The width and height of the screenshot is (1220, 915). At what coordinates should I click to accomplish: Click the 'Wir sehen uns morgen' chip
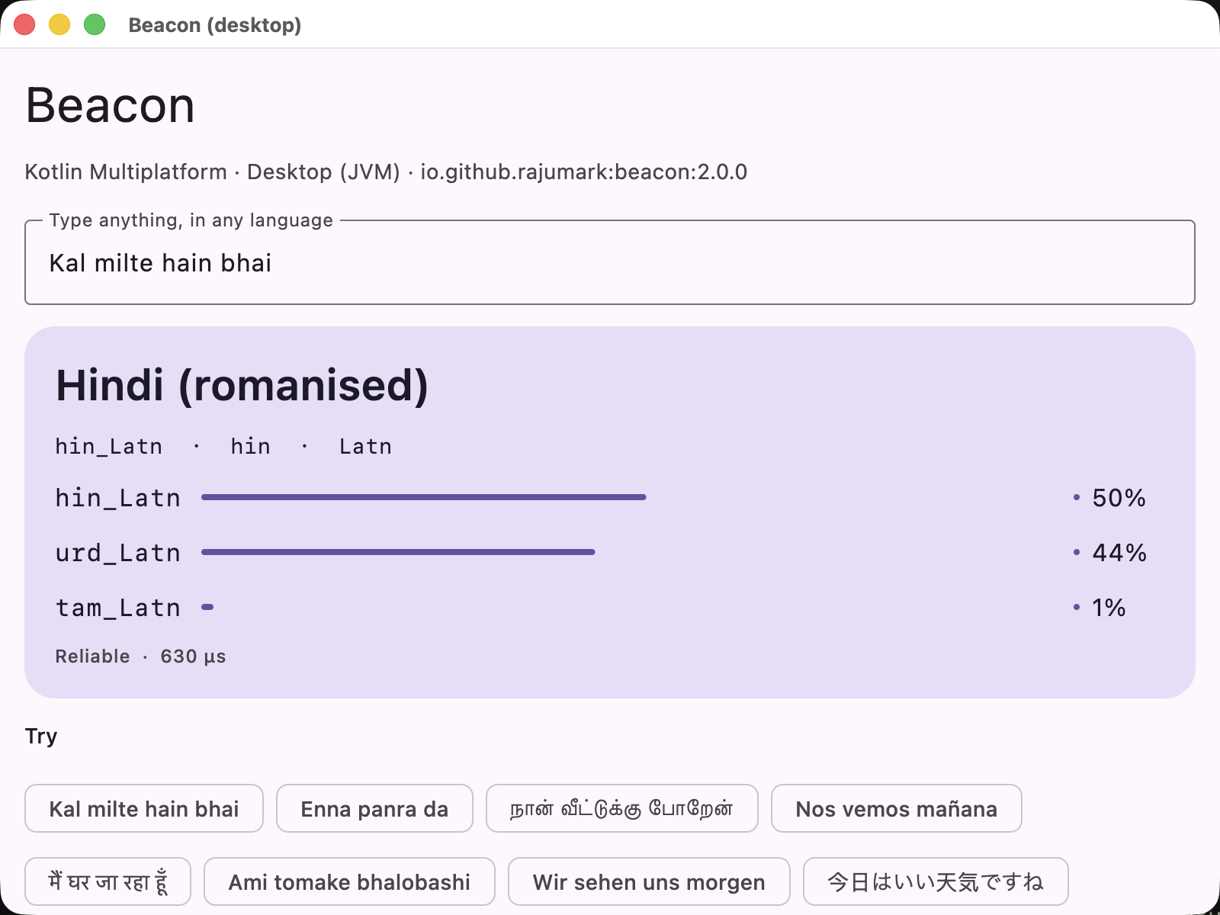pyautogui.click(x=649, y=881)
